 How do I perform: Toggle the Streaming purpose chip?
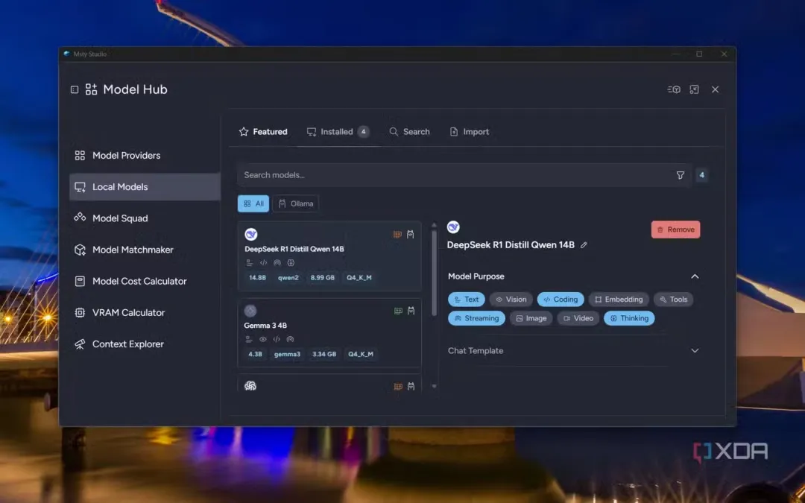click(477, 318)
